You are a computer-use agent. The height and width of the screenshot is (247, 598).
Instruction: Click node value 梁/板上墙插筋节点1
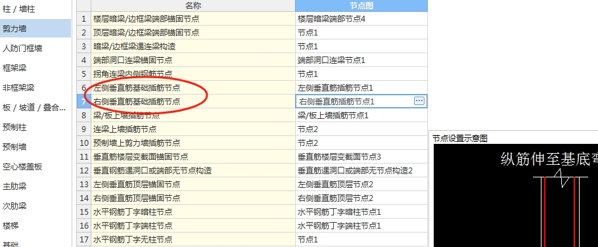pos(361,115)
